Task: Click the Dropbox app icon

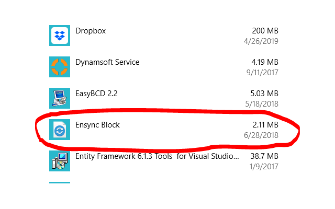Action: pos(60,36)
